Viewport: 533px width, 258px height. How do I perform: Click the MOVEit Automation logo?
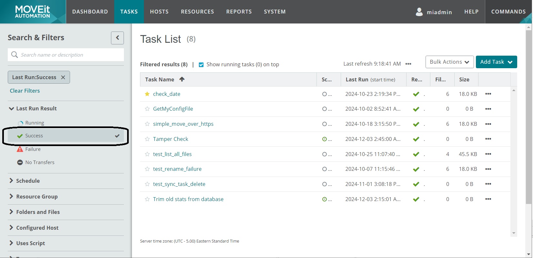click(33, 12)
